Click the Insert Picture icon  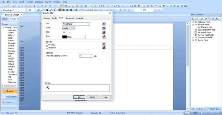point(174,6)
